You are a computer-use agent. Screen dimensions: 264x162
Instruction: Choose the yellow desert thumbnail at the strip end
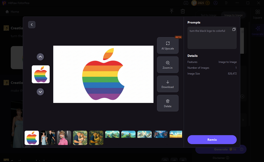[176, 134]
